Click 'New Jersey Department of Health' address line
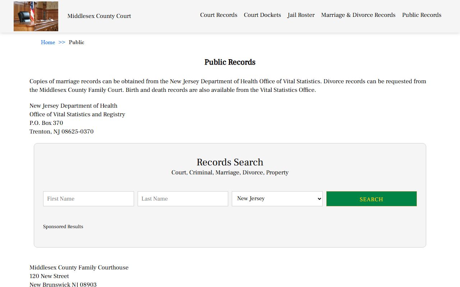Image resolution: width=460 pixels, height=287 pixels. 73,106
